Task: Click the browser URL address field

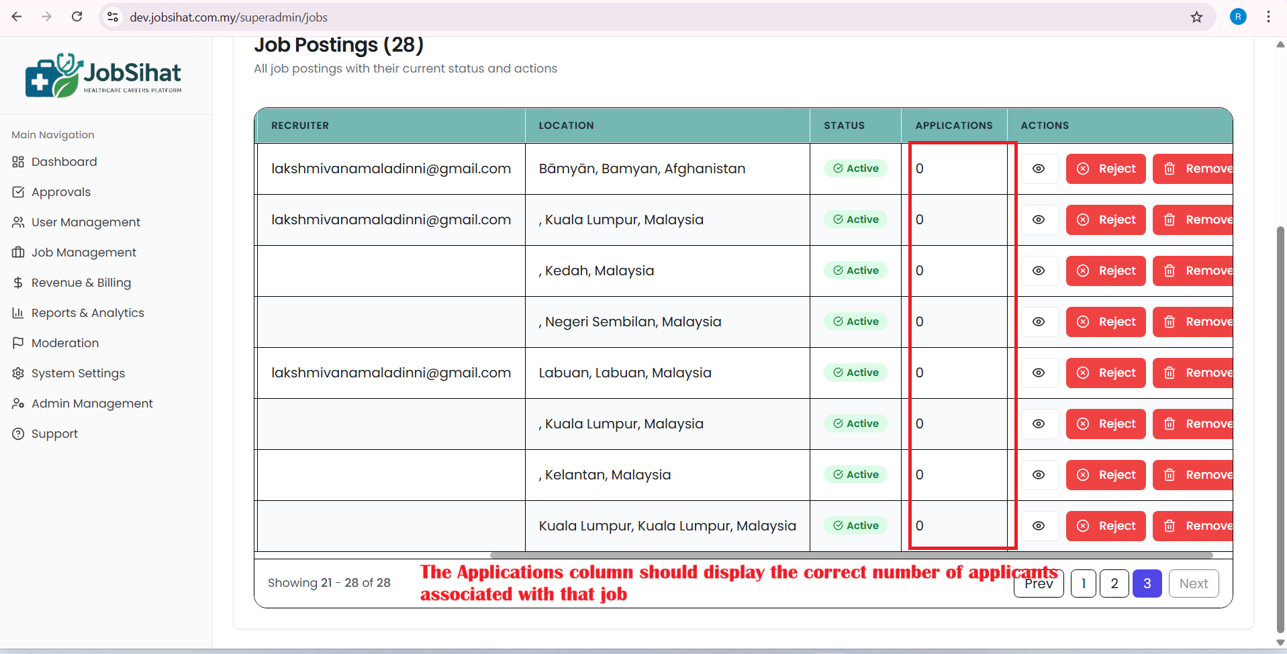Action: tap(604, 17)
